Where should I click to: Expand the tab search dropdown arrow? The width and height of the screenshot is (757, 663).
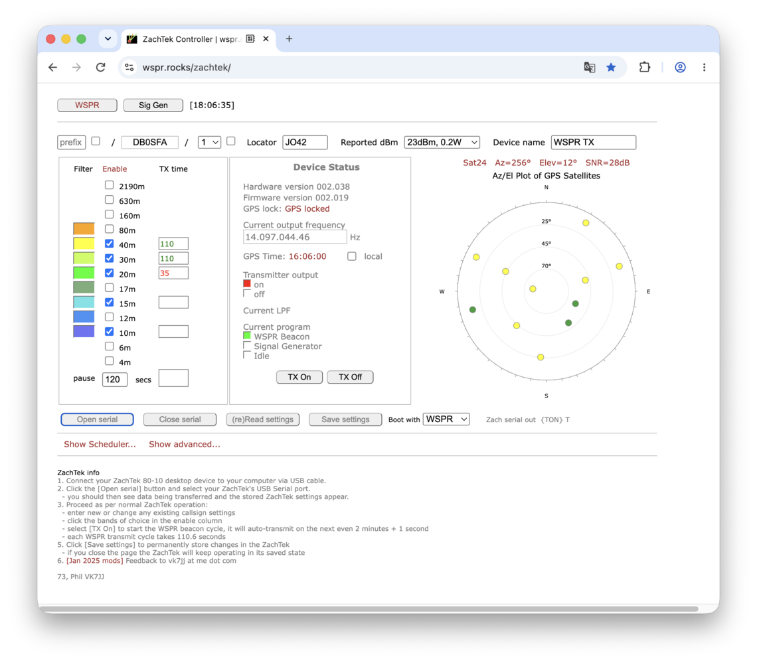[x=108, y=39]
